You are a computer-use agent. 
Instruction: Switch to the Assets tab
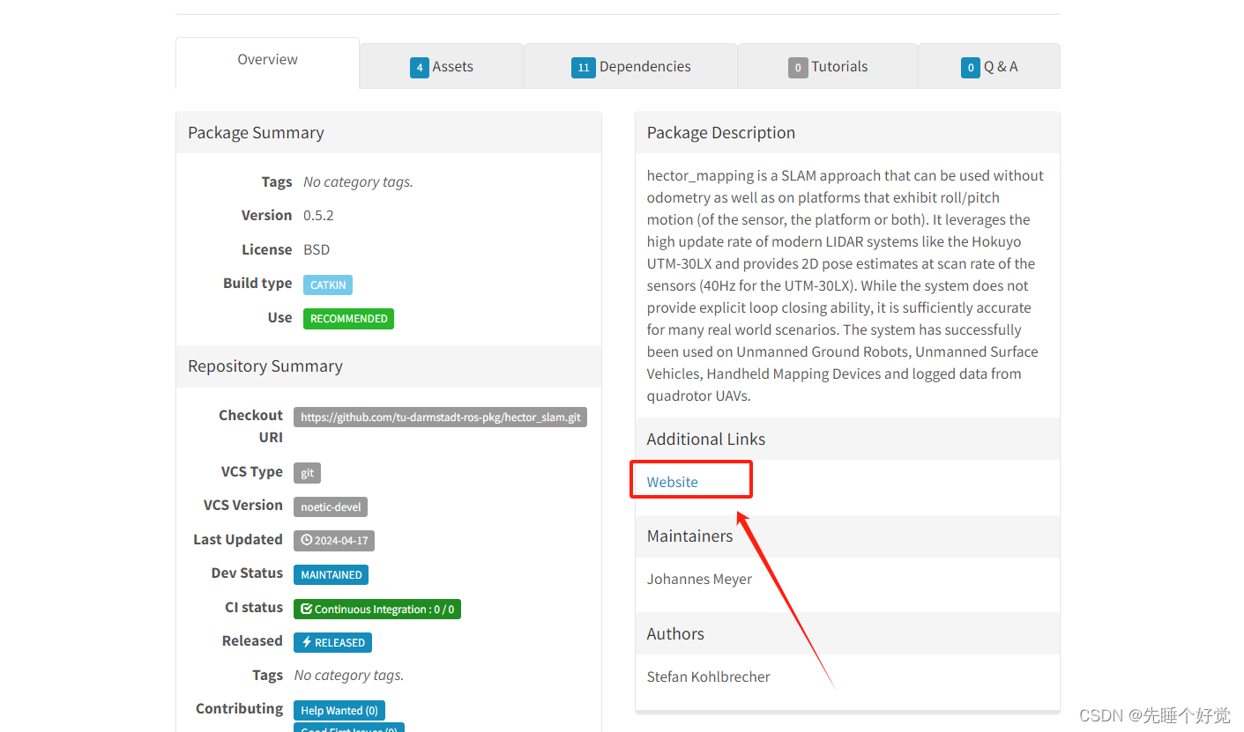point(442,67)
